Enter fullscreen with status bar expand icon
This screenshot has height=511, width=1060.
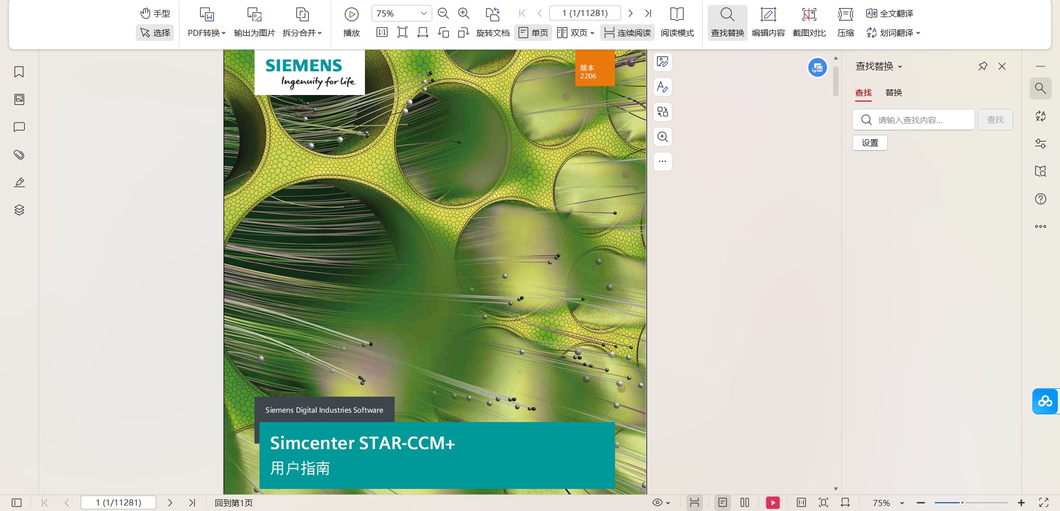[x=1043, y=503]
